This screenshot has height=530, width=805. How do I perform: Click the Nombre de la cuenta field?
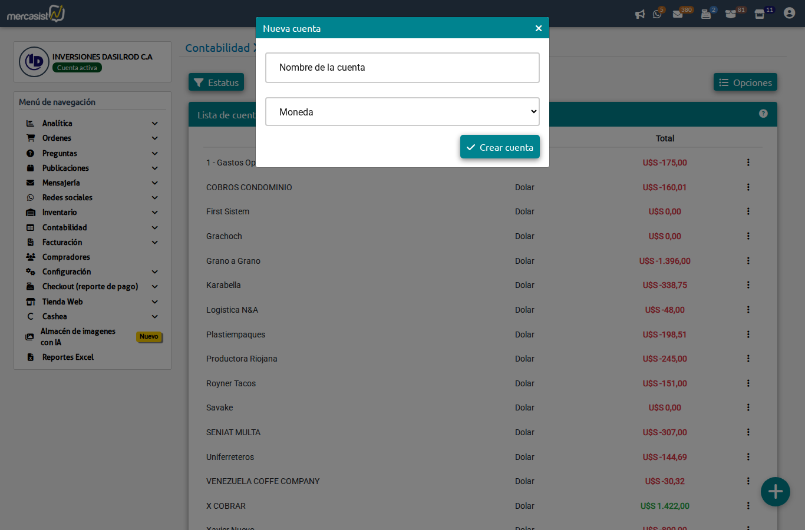click(x=402, y=68)
